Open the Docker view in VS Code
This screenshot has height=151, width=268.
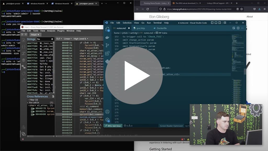tap(107, 37)
